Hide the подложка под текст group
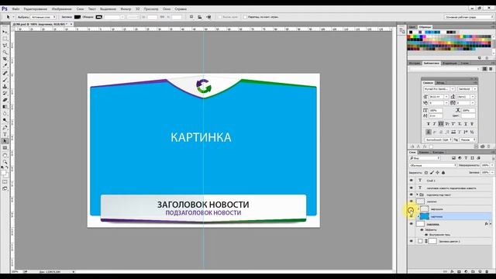The image size is (496, 279). tap(412, 195)
